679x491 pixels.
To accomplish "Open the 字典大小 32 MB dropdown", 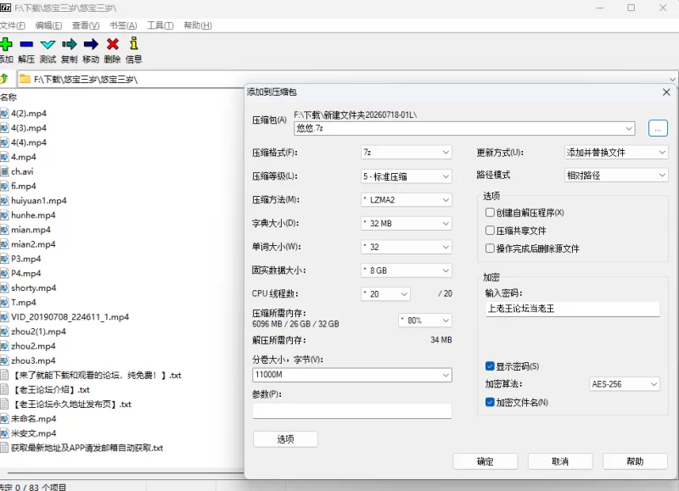I will [407, 223].
